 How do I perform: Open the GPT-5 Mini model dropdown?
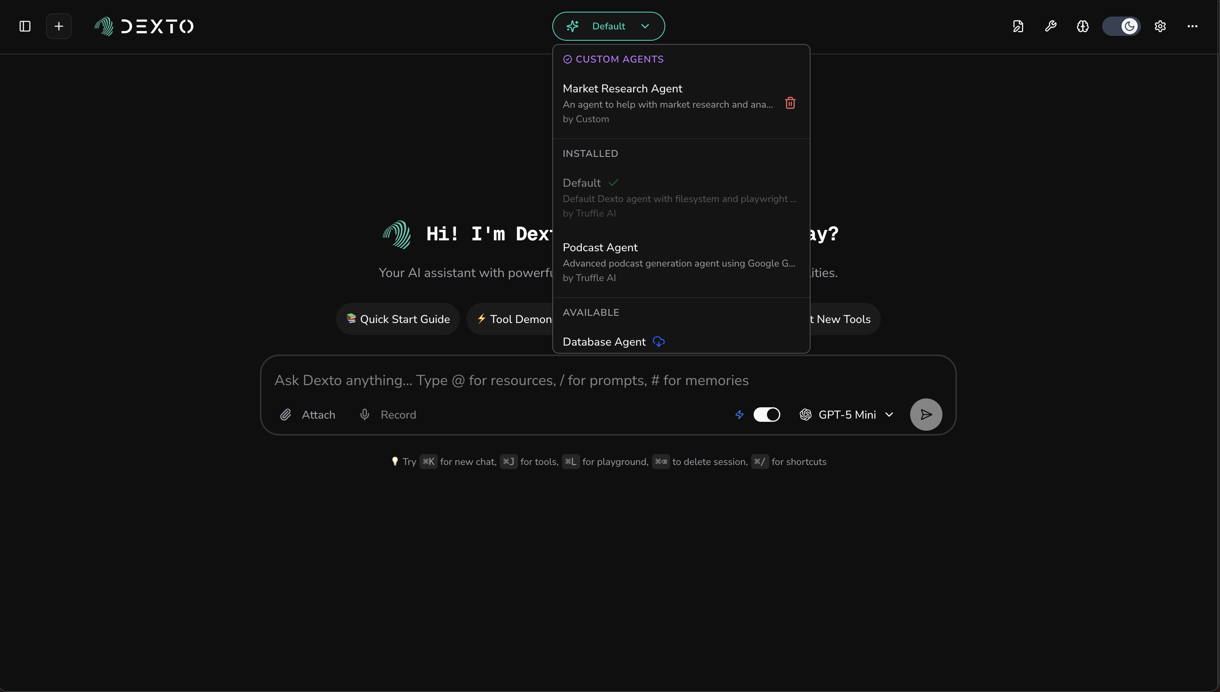point(846,415)
